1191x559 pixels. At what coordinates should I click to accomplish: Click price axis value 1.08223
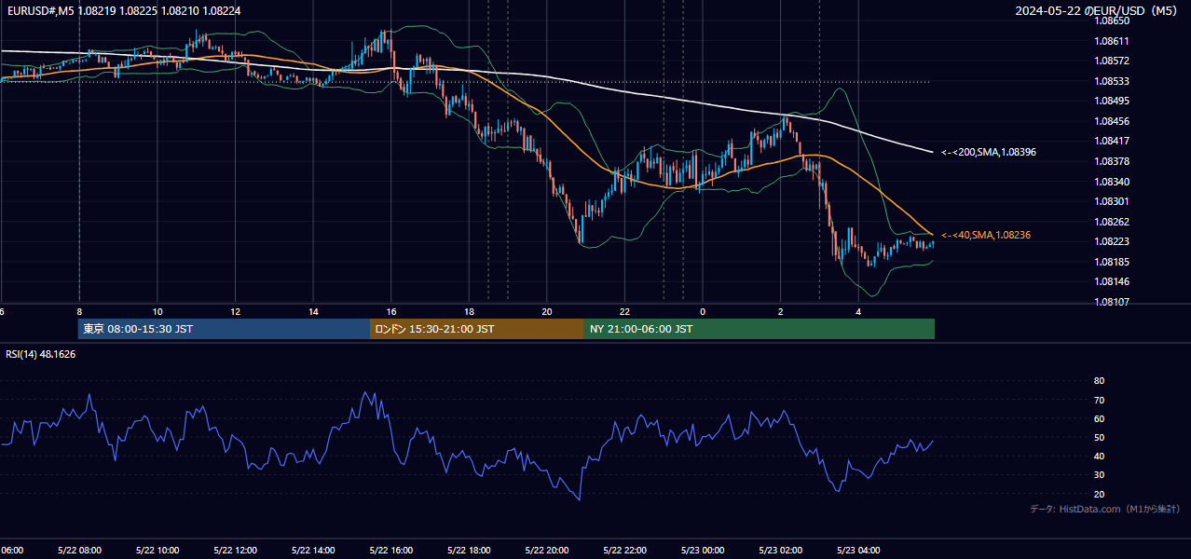pyautogui.click(x=1112, y=241)
